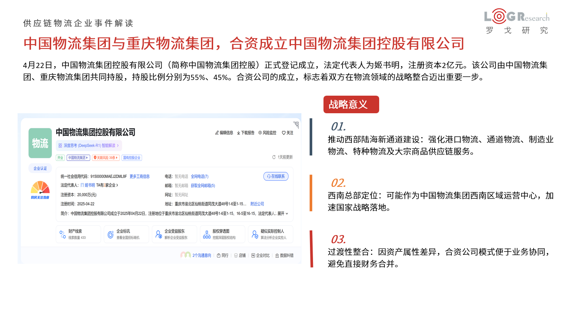Open 附近公司 link
The height and width of the screenshot is (321, 574).
(257, 204)
